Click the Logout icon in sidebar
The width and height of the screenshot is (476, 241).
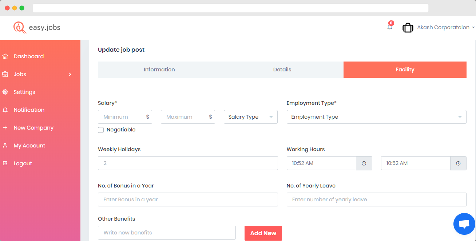[5, 163]
